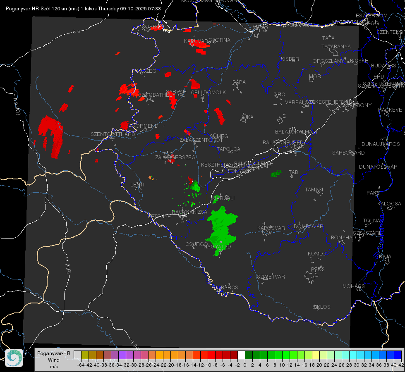Click small green echo left of TAB
The width and height of the screenshot is (405, 372).
point(276,174)
